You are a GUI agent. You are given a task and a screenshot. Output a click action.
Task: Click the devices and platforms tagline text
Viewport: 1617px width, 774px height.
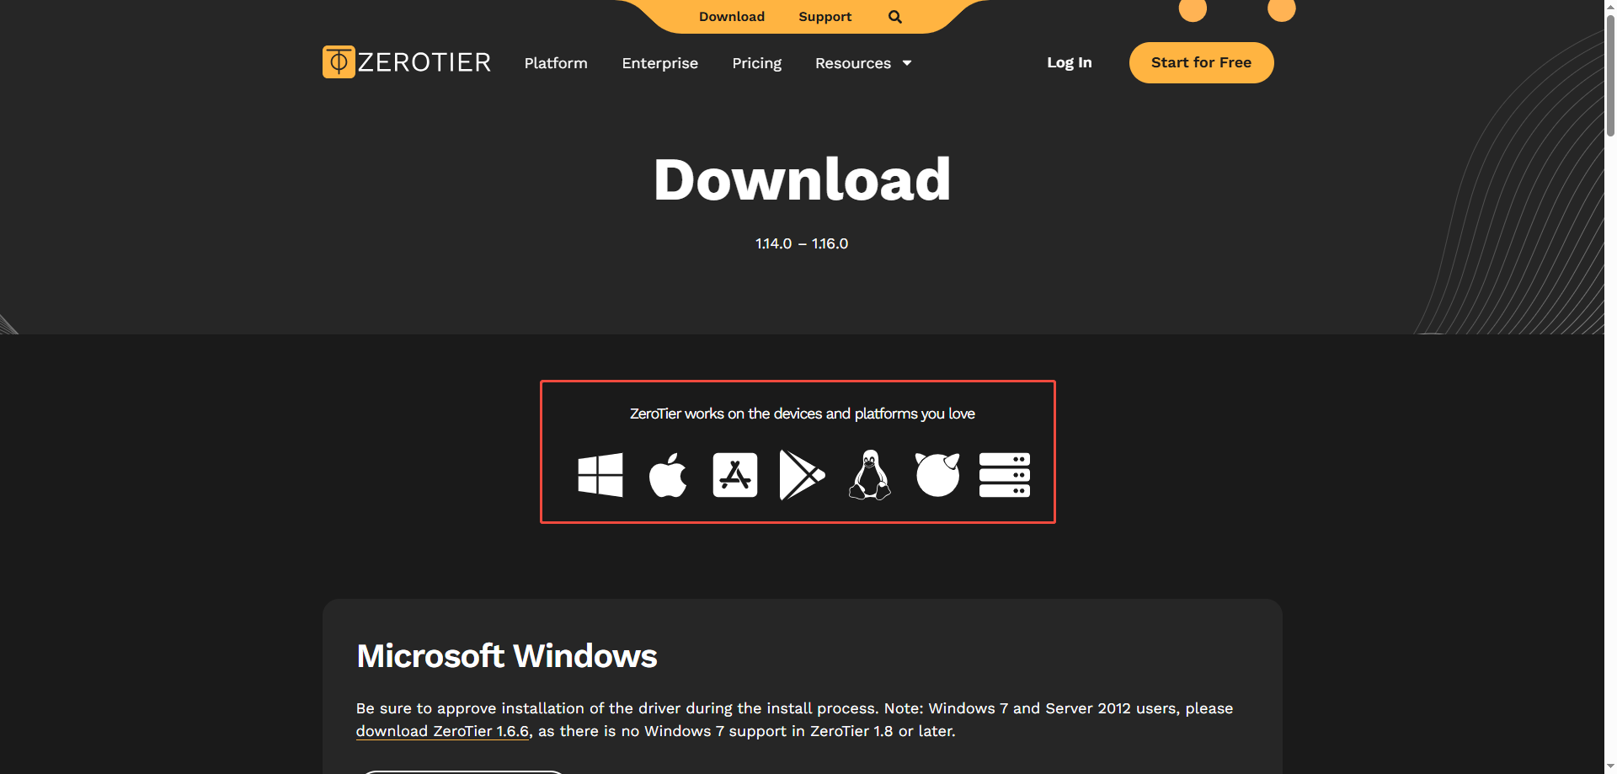tap(803, 414)
